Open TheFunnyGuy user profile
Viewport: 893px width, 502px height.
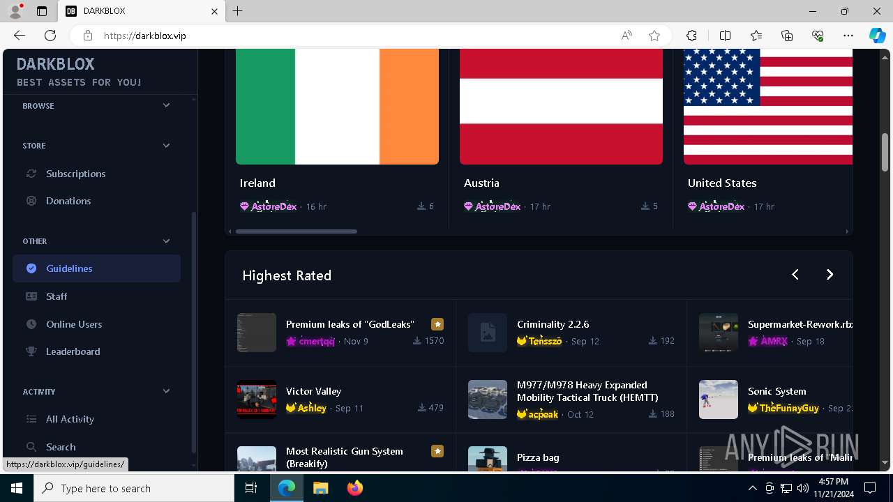coord(789,409)
